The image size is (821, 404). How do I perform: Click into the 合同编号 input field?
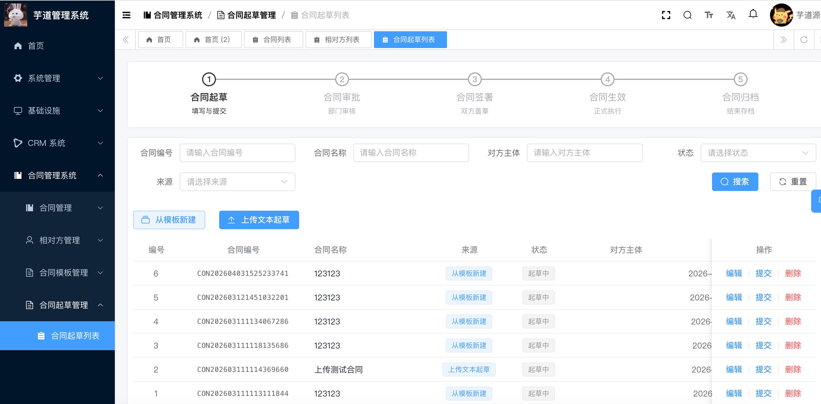coord(237,153)
